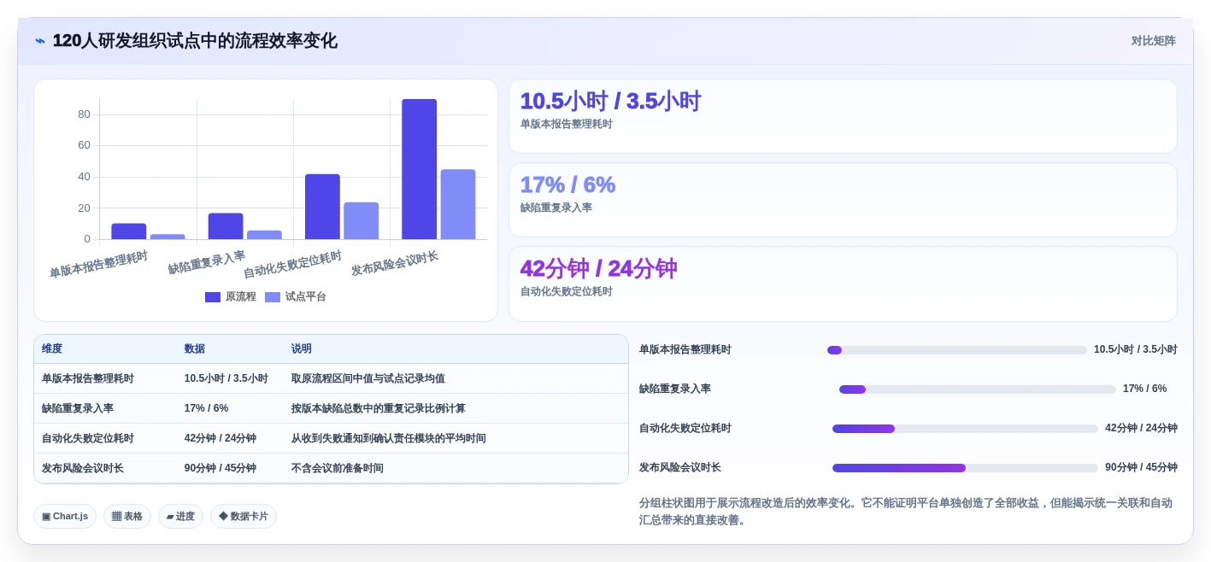Click chart axis label 单版本报告整理耗时
1211x562 pixels.
click(x=98, y=265)
